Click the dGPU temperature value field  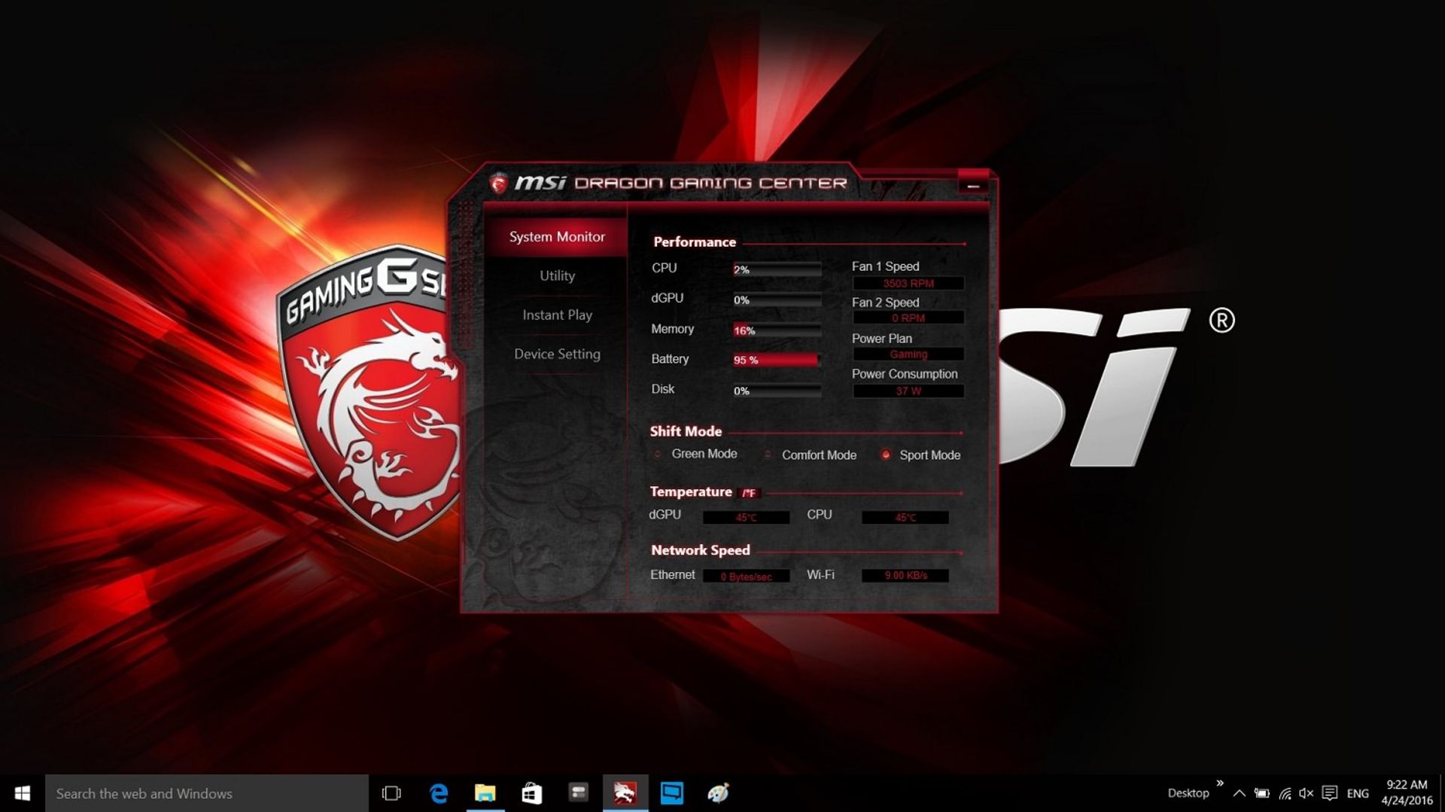[x=746, y=518]
